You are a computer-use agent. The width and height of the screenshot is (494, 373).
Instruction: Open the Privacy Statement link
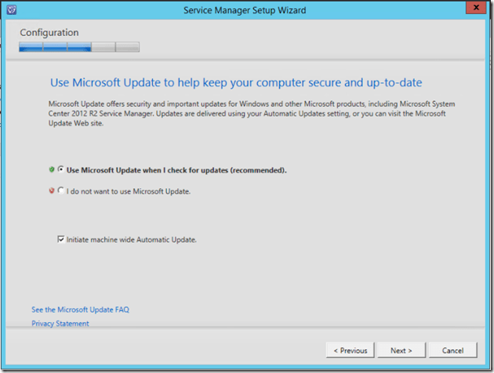pos(60,324)
